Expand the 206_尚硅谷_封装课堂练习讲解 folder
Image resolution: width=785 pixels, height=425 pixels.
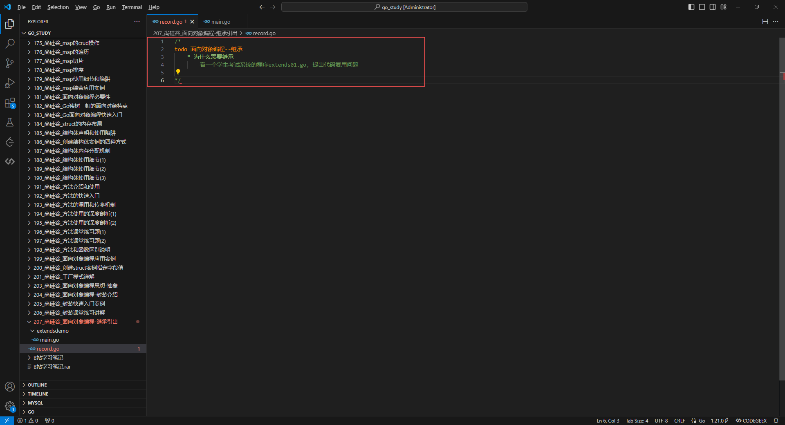(83, 313)
